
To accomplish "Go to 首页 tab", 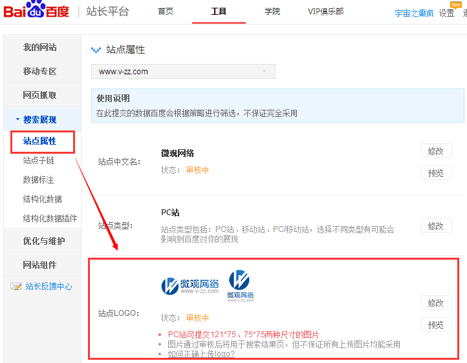I will (166, 12).
